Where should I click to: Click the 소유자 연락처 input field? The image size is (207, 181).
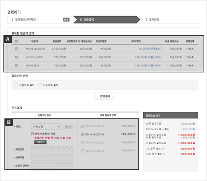pos(52,165)
